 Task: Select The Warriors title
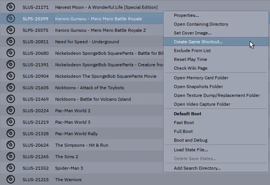tap(68, 180)
